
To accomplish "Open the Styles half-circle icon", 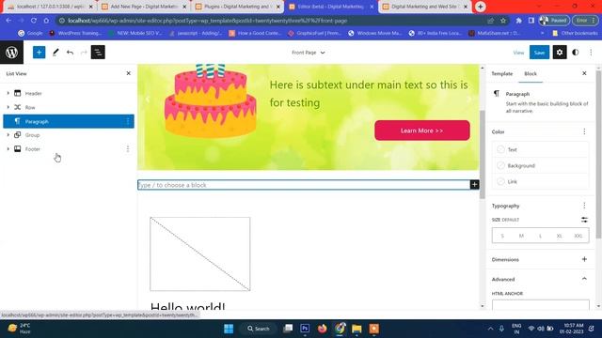I will point(575,53).
